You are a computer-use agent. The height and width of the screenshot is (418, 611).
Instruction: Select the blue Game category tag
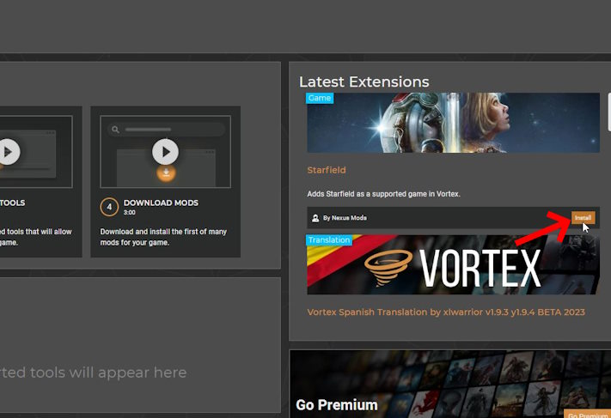pyautogui.click(x=320, y=98)
